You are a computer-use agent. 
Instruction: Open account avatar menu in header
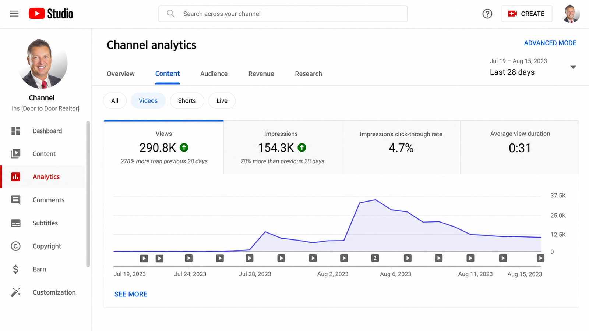tap(571, 14)
